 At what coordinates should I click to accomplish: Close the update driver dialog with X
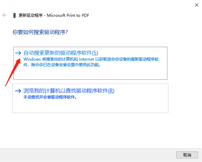point(197,5)
